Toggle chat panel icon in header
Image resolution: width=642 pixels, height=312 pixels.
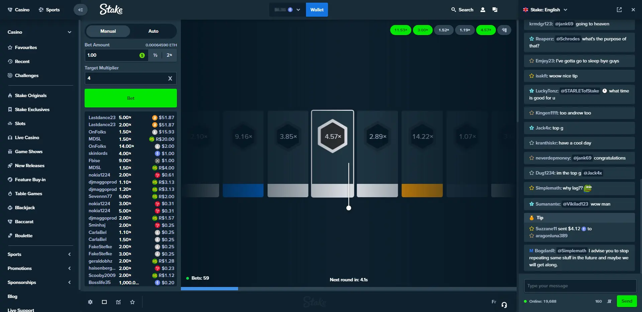[x=495, y=10]
